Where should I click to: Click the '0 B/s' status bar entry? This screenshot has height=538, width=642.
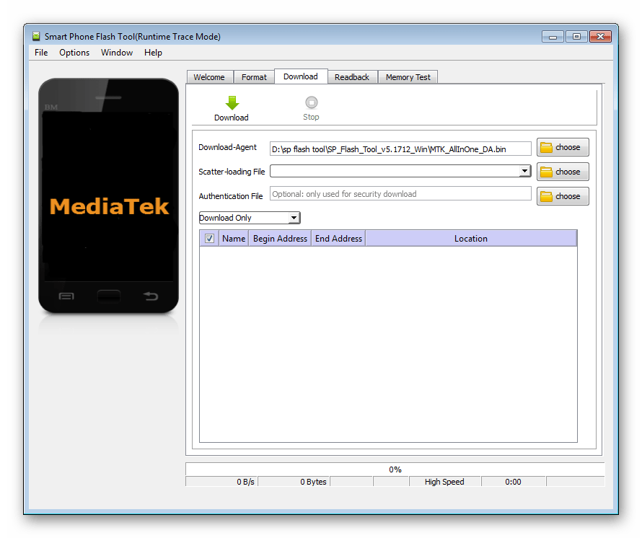[x=221, y=482]
